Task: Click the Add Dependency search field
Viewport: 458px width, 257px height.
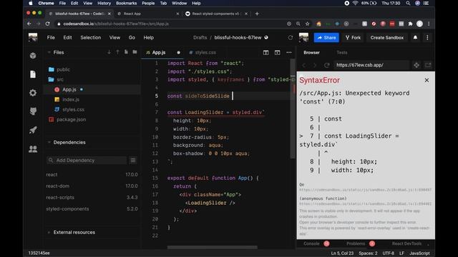Action: pyautogui.click(x=87, y=160)
